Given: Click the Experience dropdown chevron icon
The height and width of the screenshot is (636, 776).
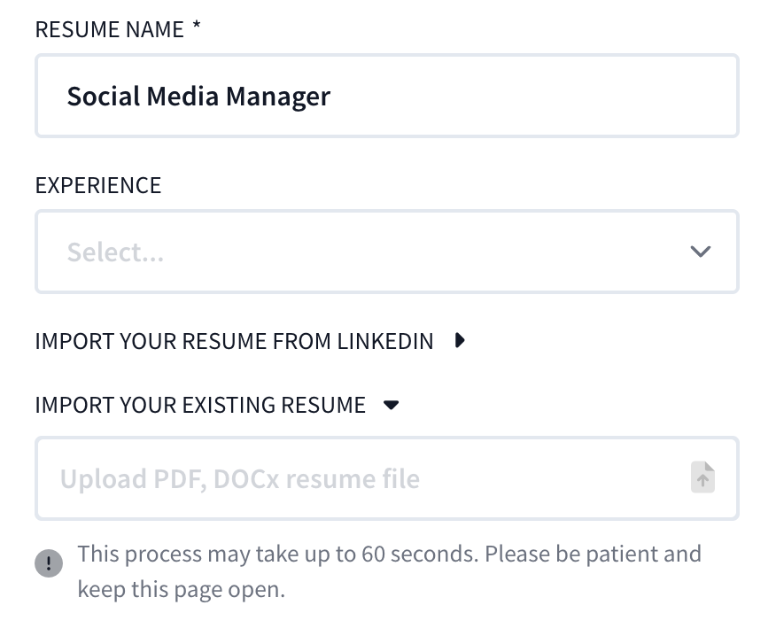Looking at the screenshot, I should (700, 252).
